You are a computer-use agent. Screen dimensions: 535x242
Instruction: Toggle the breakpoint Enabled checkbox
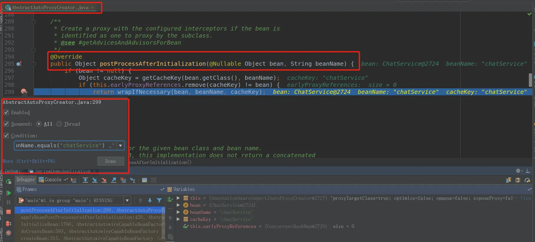coord(6,112)
